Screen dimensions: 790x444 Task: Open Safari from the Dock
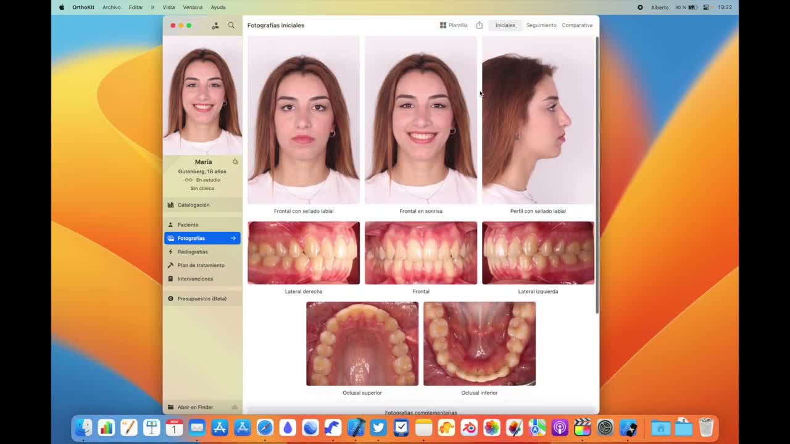point(265,427)
